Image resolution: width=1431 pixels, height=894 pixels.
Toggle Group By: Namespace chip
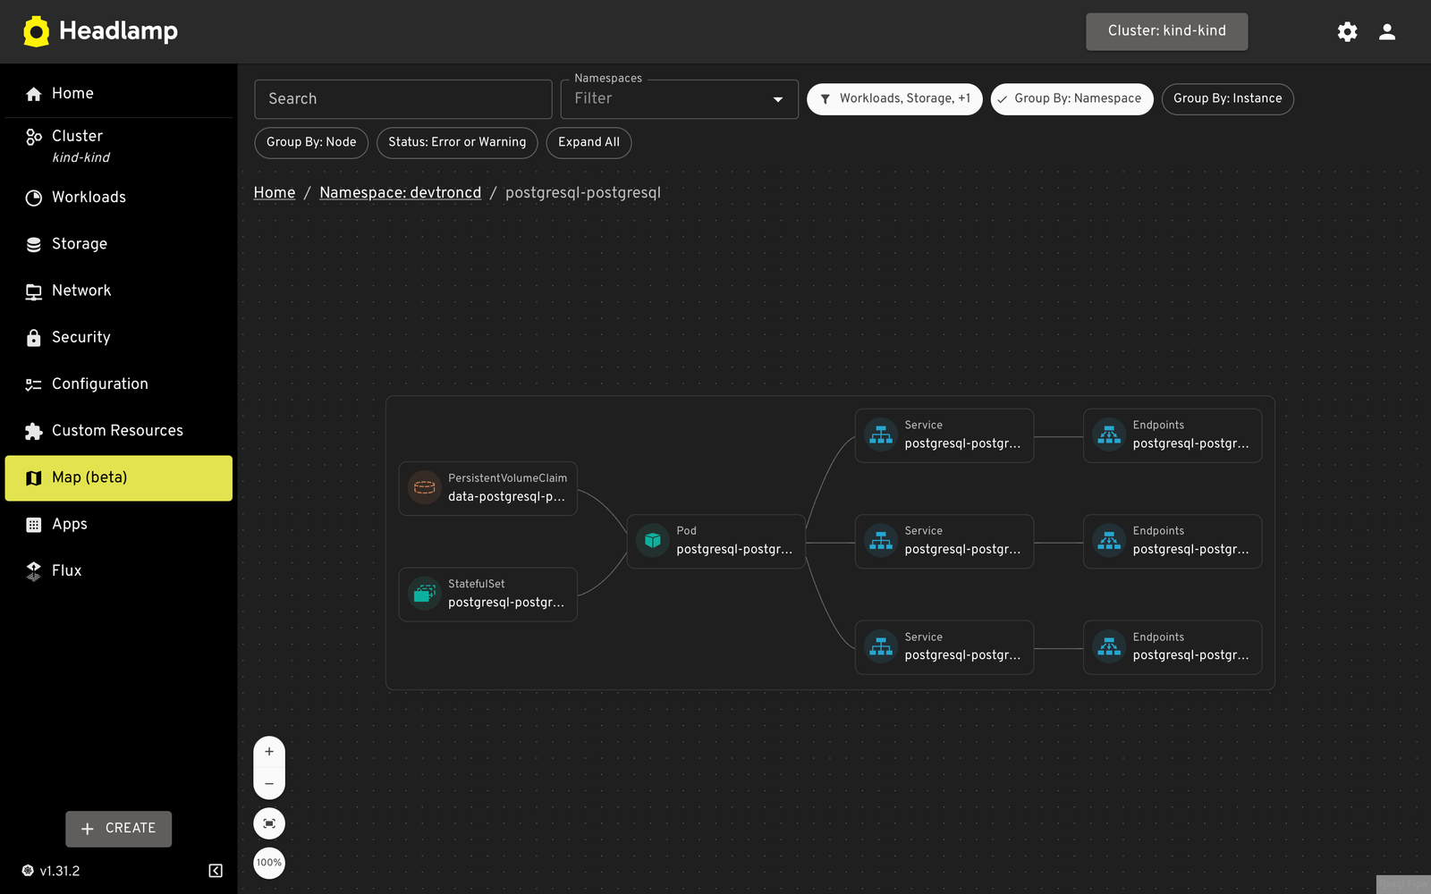pyautogui.click(x=1071, y=98)
